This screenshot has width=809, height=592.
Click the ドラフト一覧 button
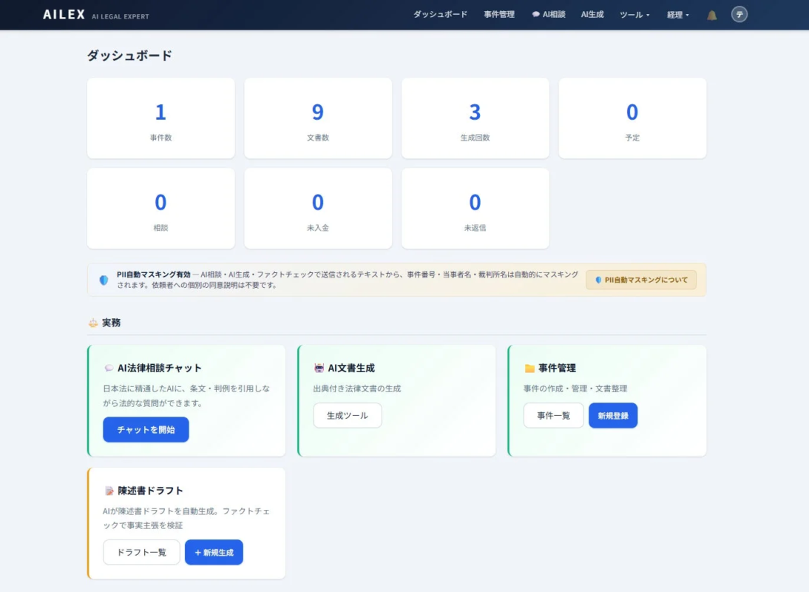coord(141,552)
